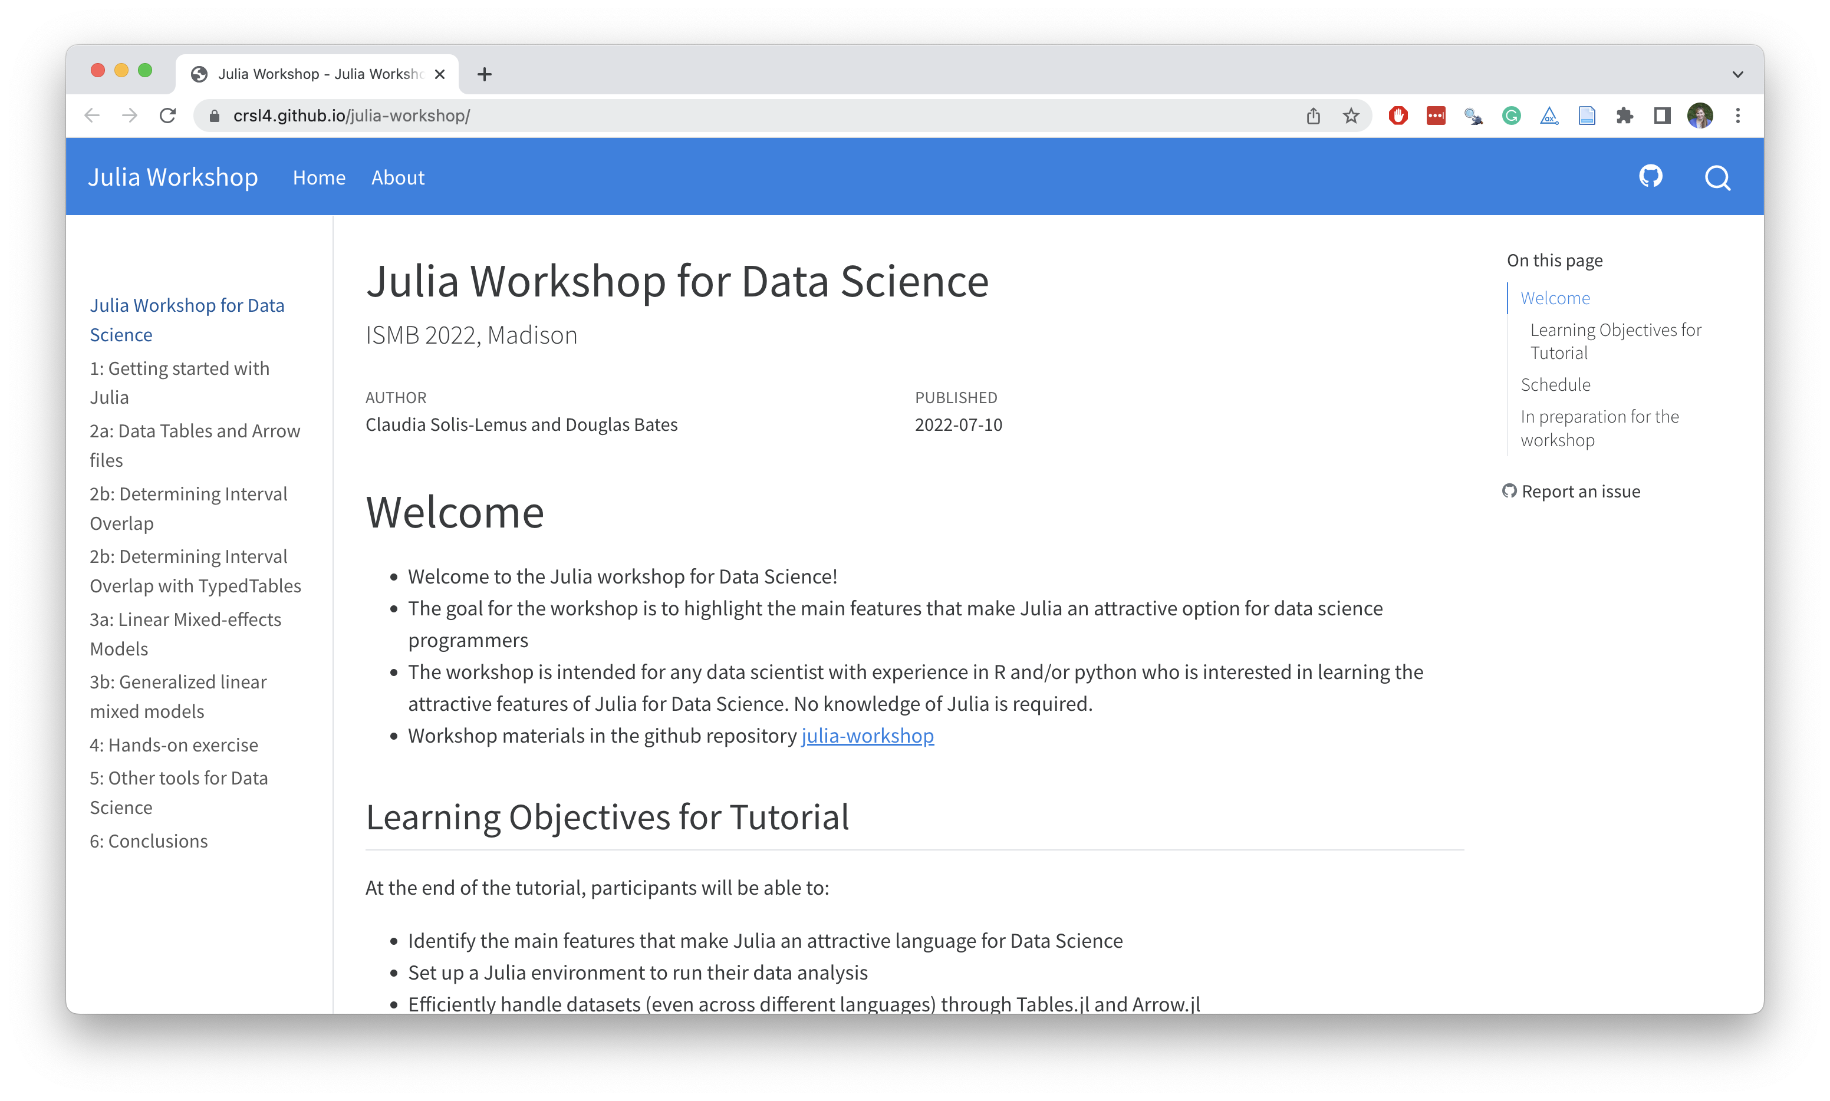Open sidebar item 3a: Linear Mixed-effects Models
This screenshot has width=1830, height=1101.
point(186,634)
